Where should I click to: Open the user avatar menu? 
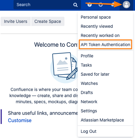(126, 5)
